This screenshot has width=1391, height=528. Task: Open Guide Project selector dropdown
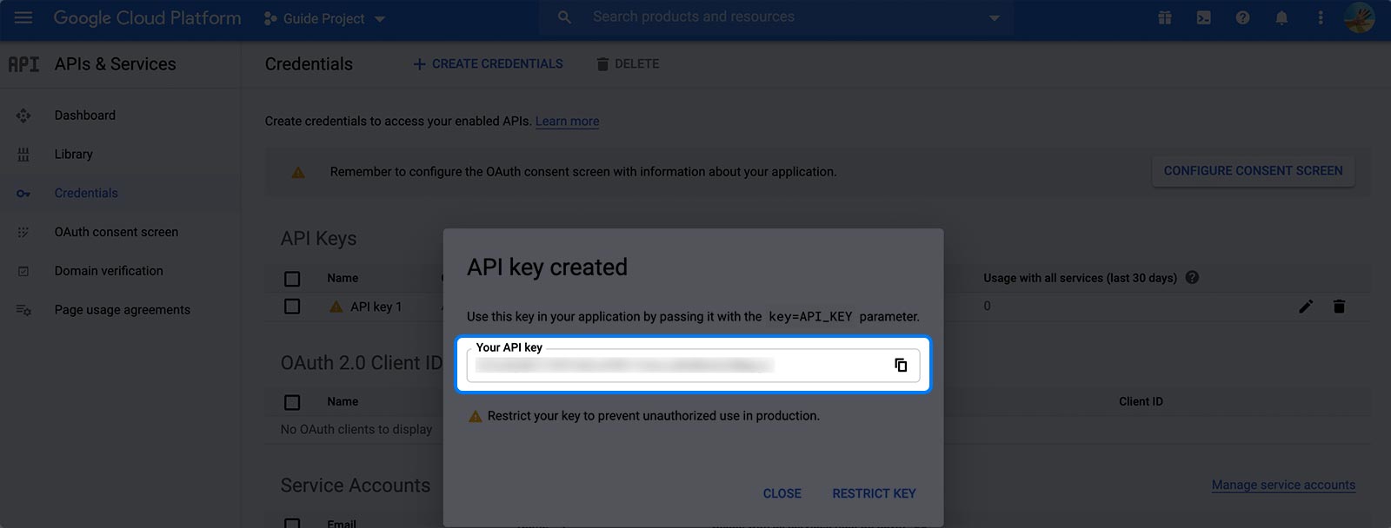click(x=324, y=18)
